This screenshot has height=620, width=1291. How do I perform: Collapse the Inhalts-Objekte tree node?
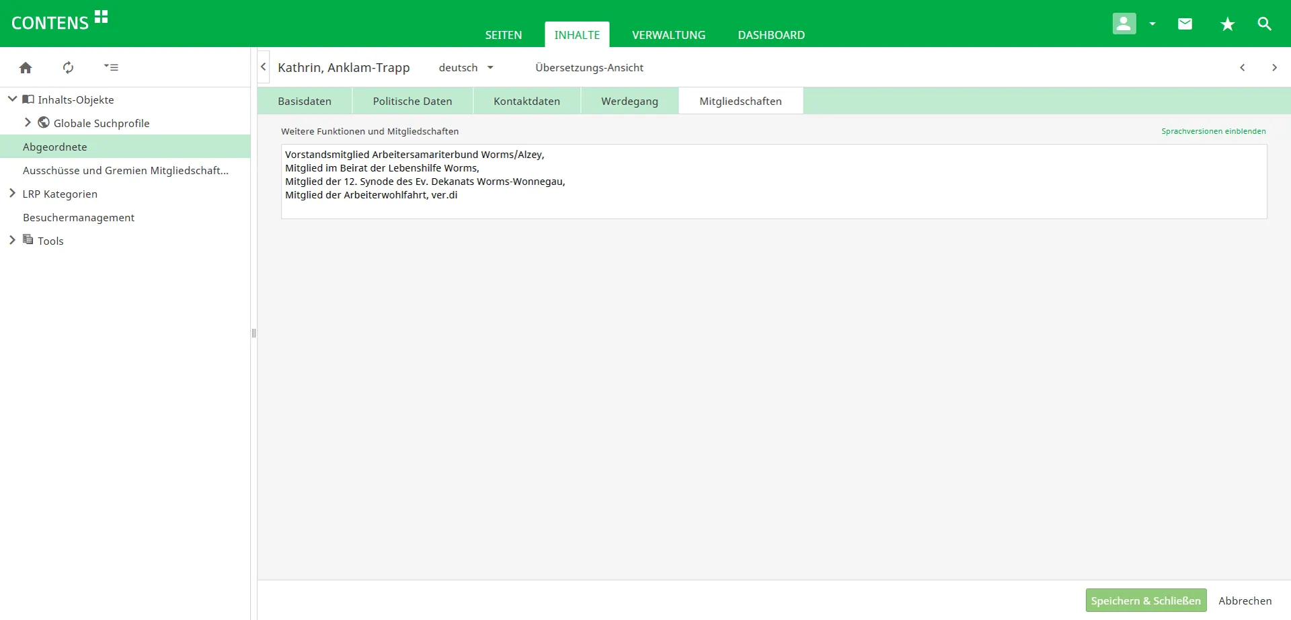click(x=12, y=100)
